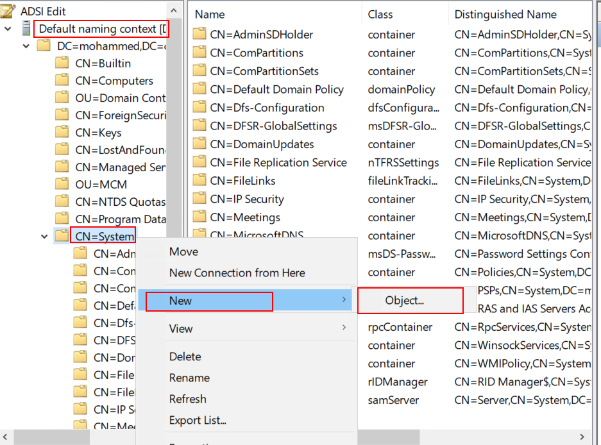The height and width of the screenshot is (445, 601).
Task: Select CN=Computers in the tree
Action: 114,81
